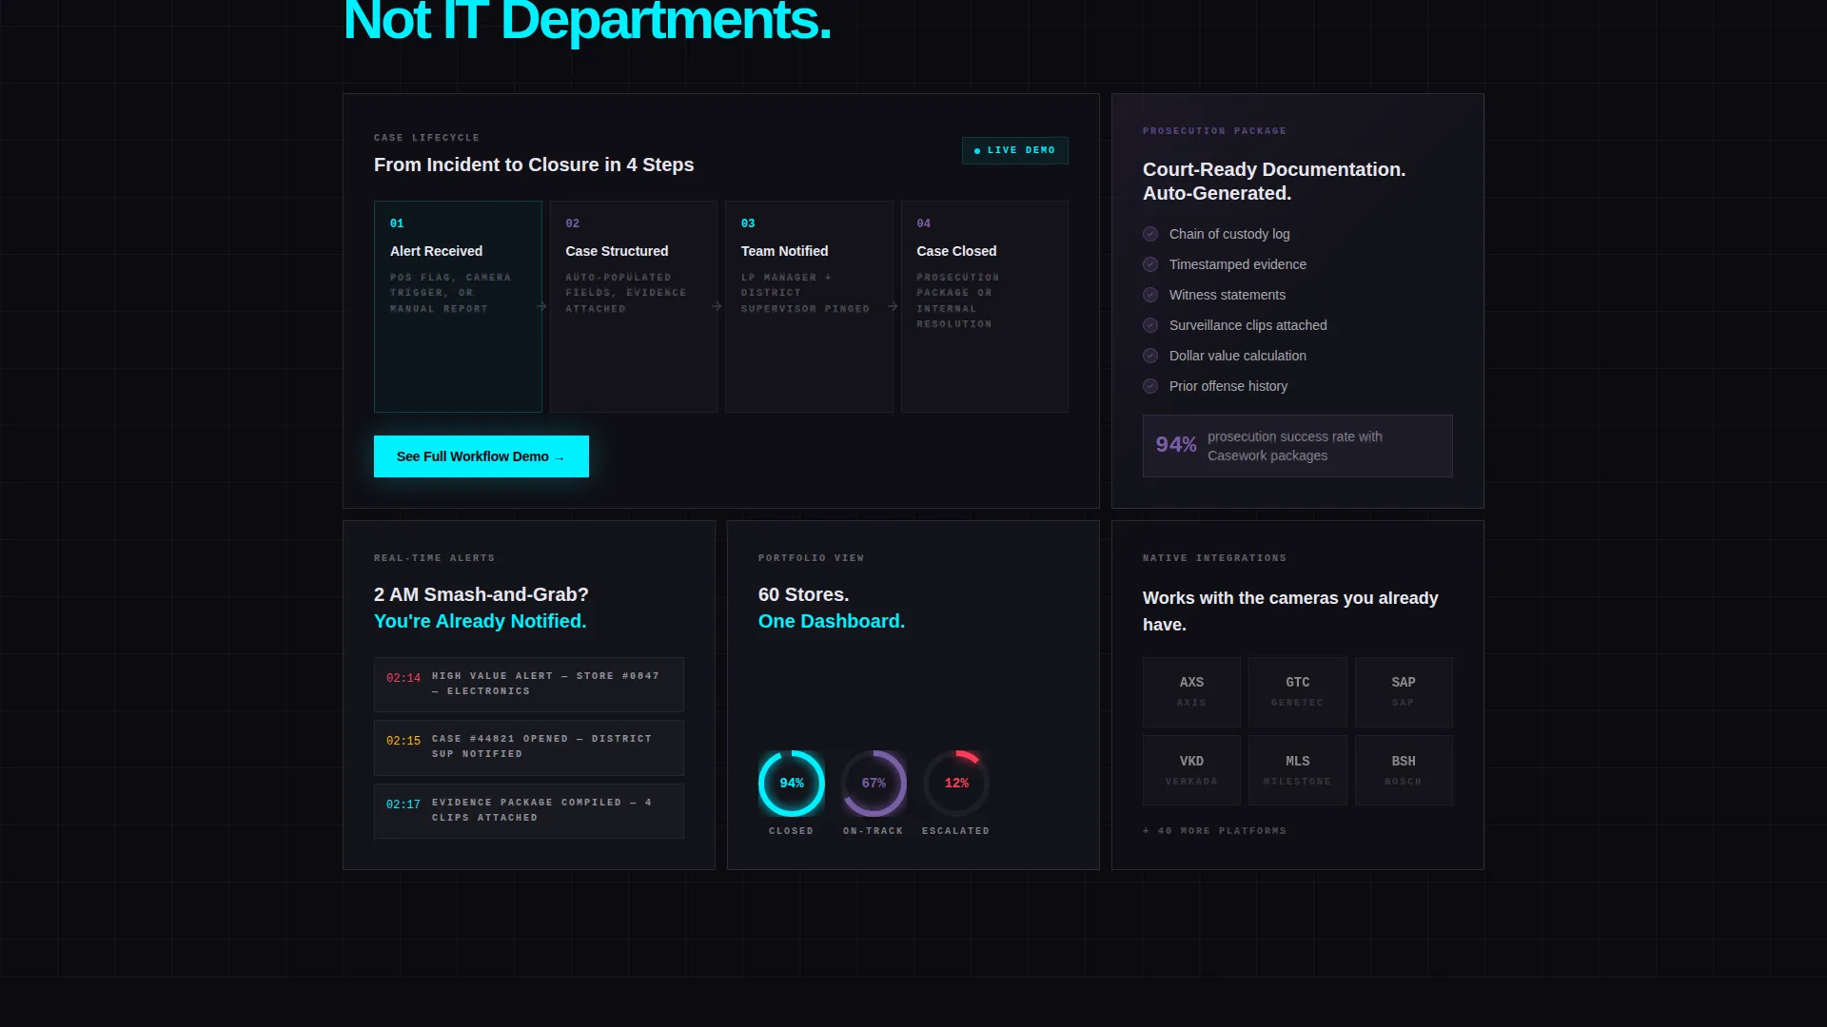This screenshot has height=1027, width=1827.
Task: Open the SAP integration tile
Action: (1404, 692)
